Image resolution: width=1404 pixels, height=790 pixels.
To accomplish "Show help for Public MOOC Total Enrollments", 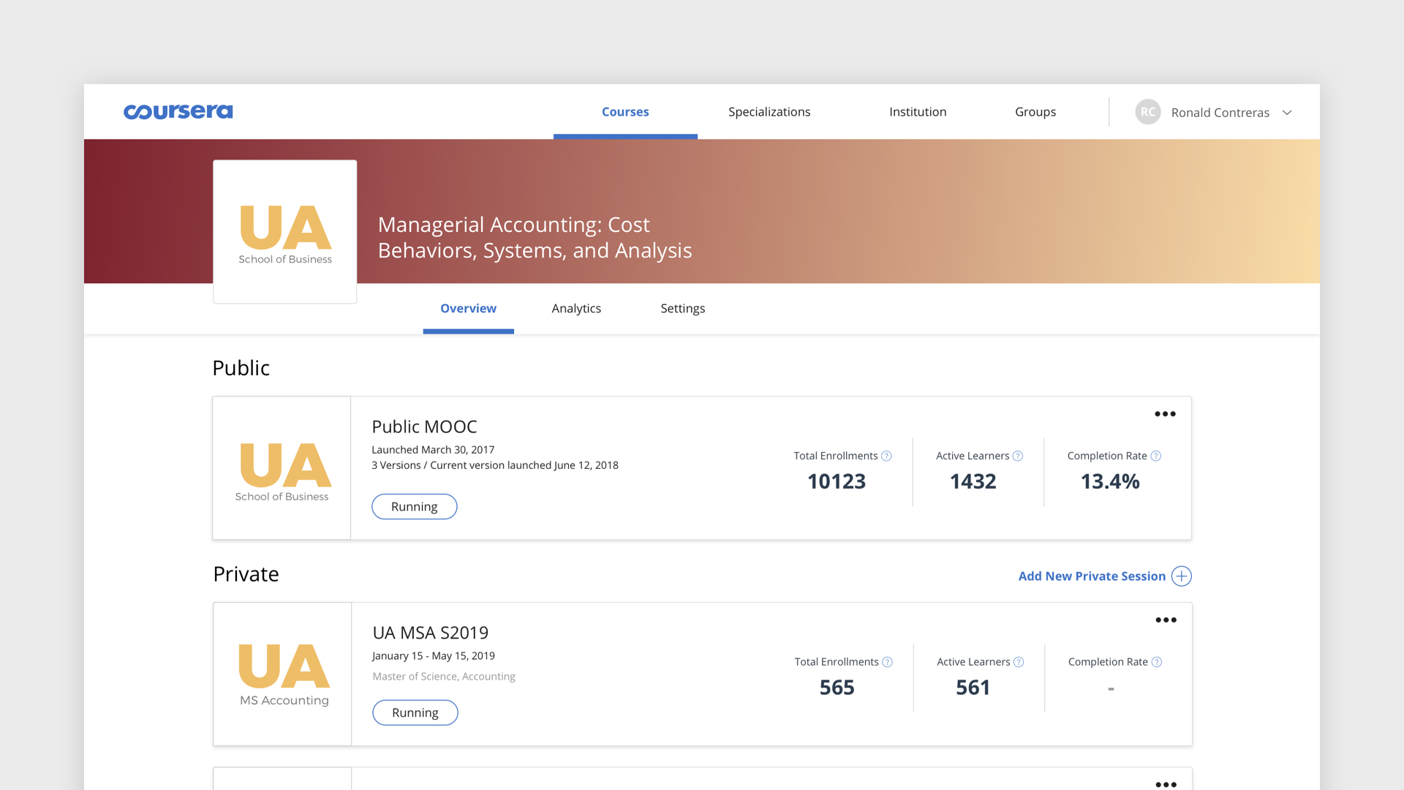I will (886, 456).
